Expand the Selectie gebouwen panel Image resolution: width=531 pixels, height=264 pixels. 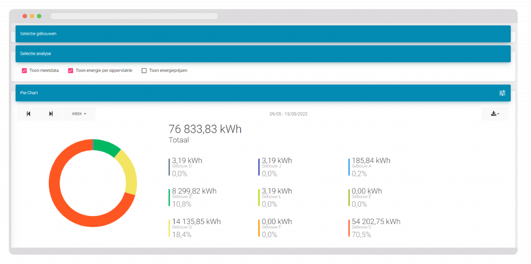263,34
